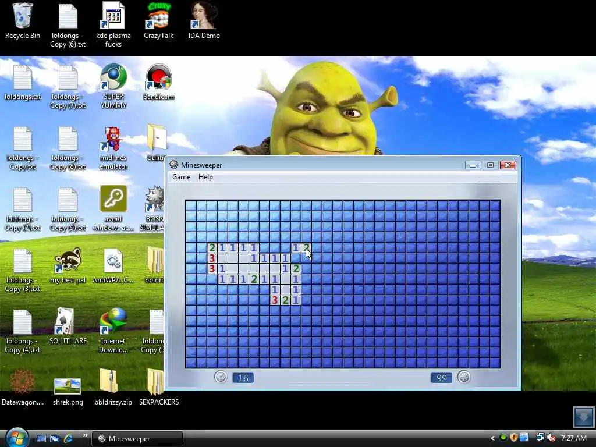Open the Recycle Bin icon

pos(23,21)
